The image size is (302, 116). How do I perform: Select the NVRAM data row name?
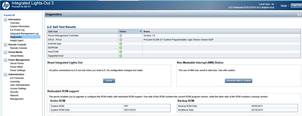(54, 44)
